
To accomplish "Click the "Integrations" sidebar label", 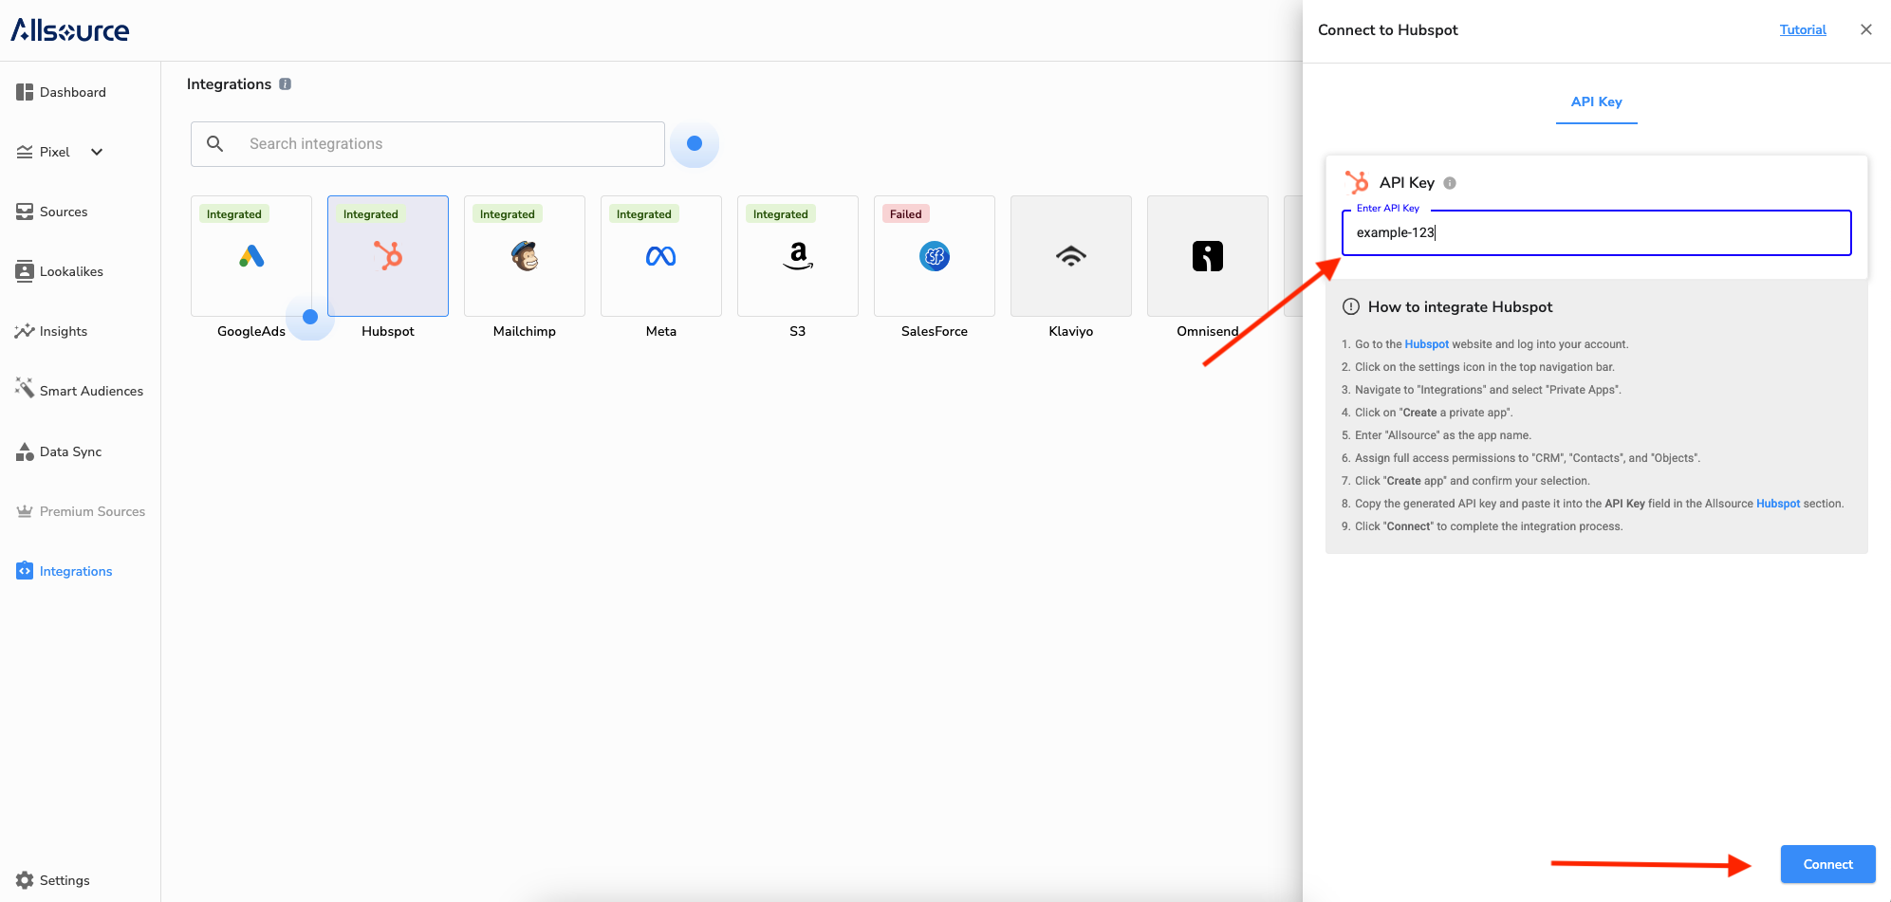I will pos(76,571).
